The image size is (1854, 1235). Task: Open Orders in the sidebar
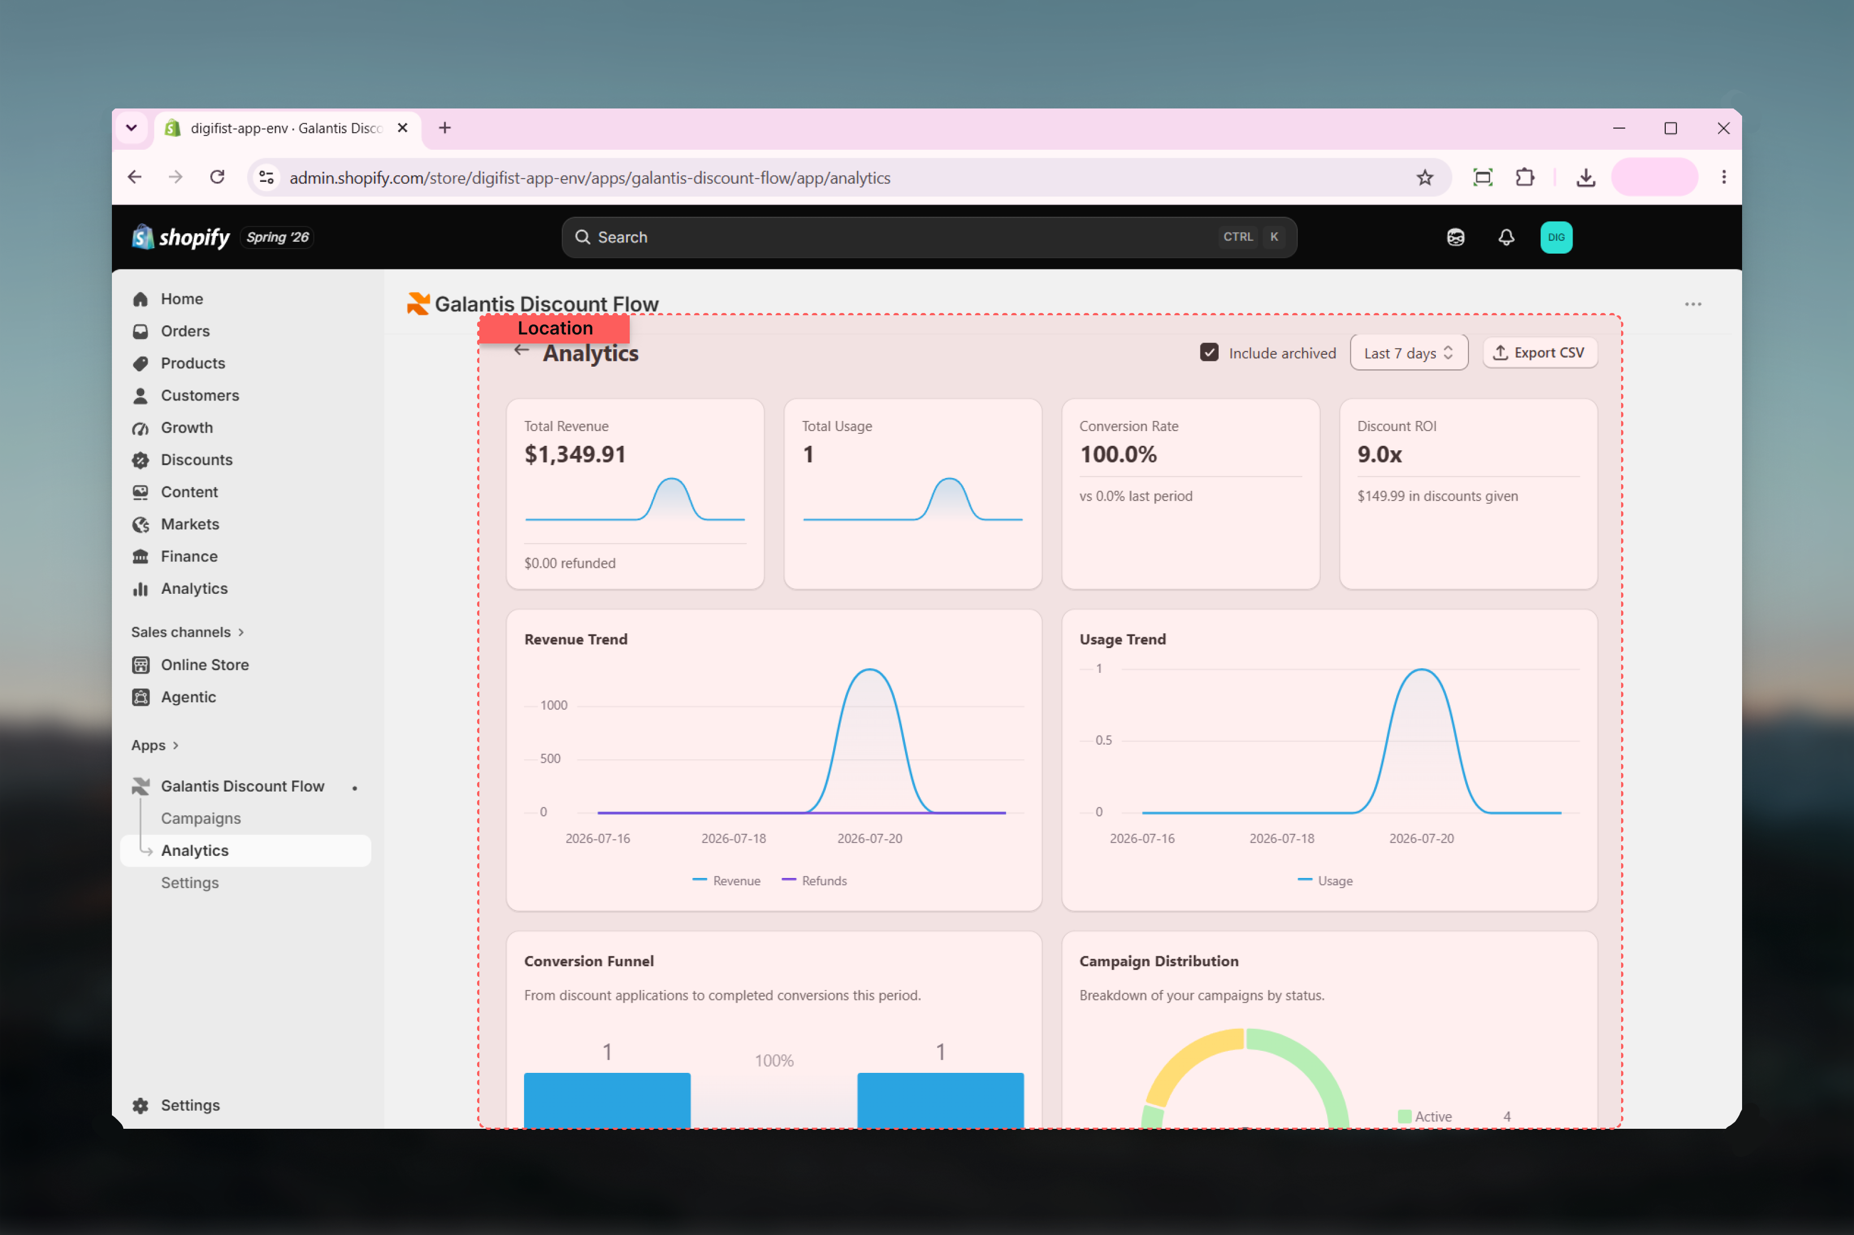click(x=184, y=331)
